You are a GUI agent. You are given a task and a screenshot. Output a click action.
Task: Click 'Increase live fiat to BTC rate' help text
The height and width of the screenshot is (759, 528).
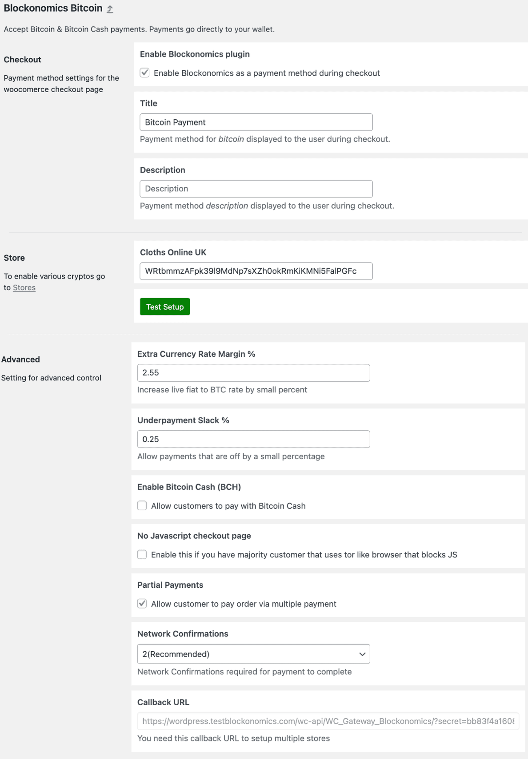pyautogui.click(x=222, y=389)
